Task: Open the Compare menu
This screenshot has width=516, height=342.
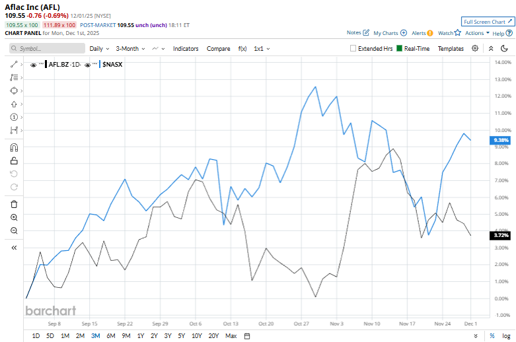Action: 218,49
